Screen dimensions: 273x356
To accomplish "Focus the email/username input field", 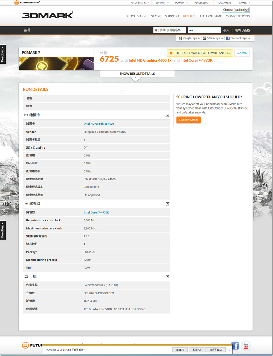I will [x=169, y=30].
